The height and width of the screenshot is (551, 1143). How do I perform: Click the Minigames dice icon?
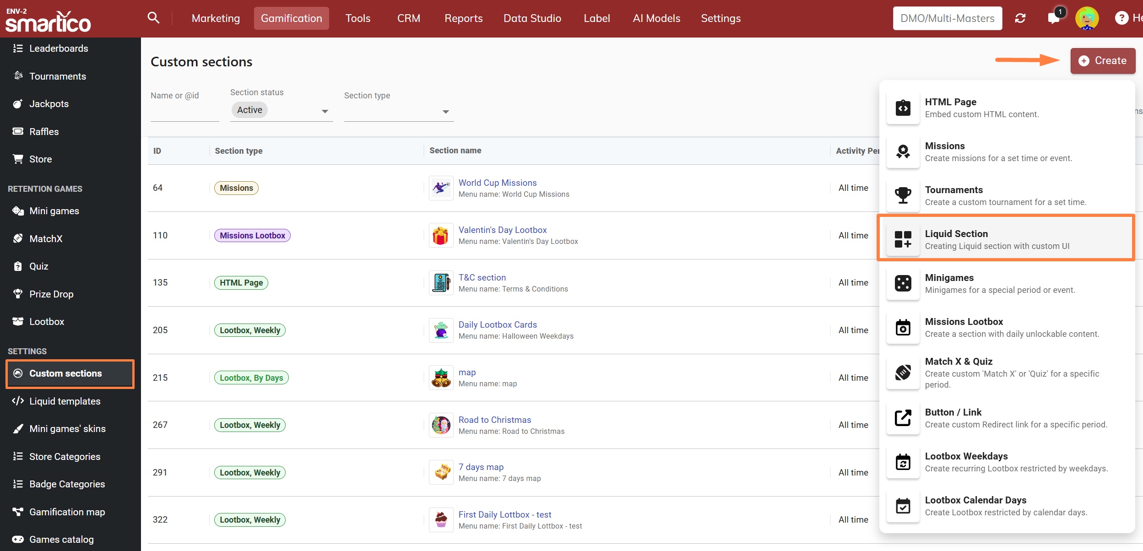[903, 283]
